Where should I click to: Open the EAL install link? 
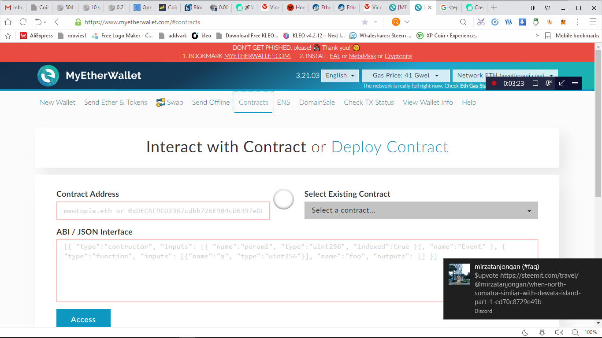(x=335, y=56)
